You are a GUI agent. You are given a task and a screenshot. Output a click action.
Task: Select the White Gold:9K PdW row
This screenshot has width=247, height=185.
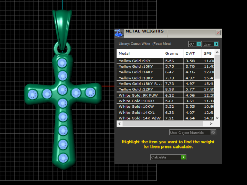pos(166,95)
